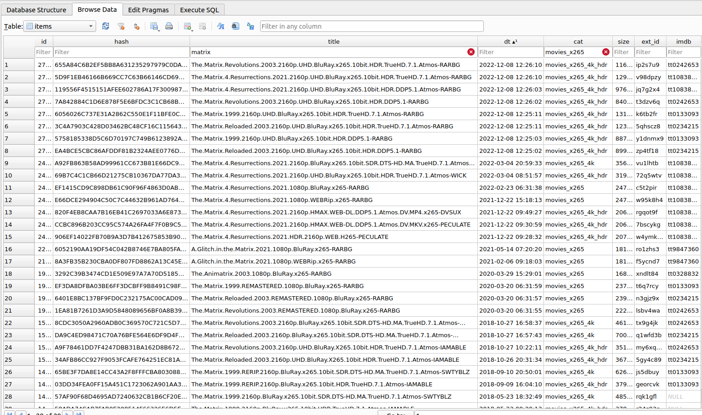Select title 'A.Glitch.in.the.Matrix.2021.1080p.WEBRip.x265-RARBG'

tap(333, 261)
